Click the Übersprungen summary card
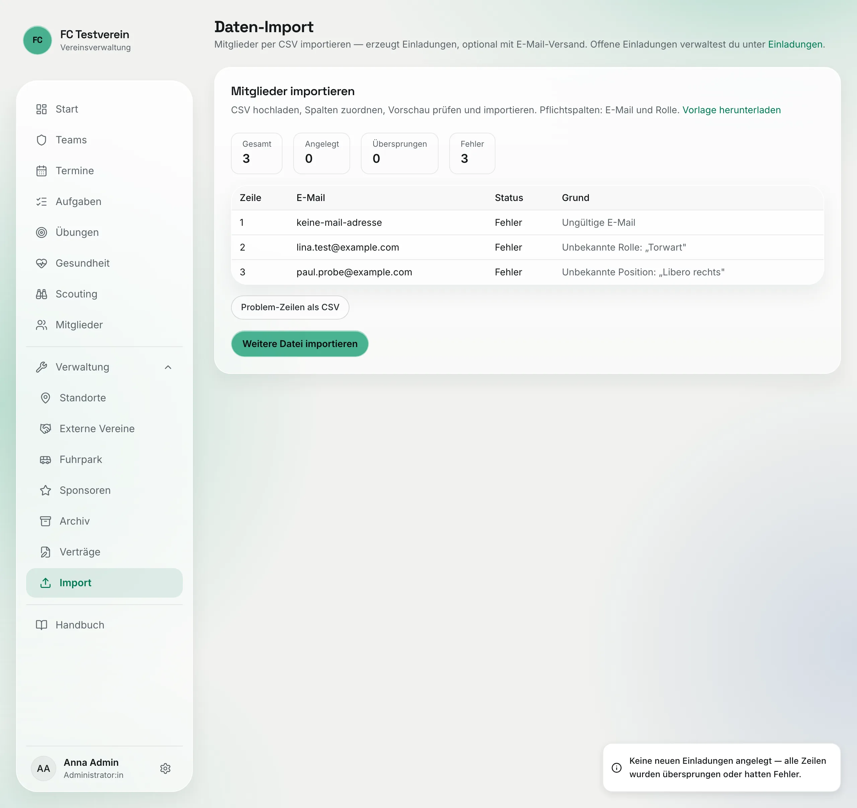Viewport: 857px width, 808px height. (x=399, y=153)
